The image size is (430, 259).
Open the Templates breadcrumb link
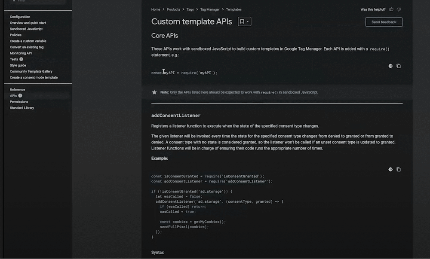[233, 9]
